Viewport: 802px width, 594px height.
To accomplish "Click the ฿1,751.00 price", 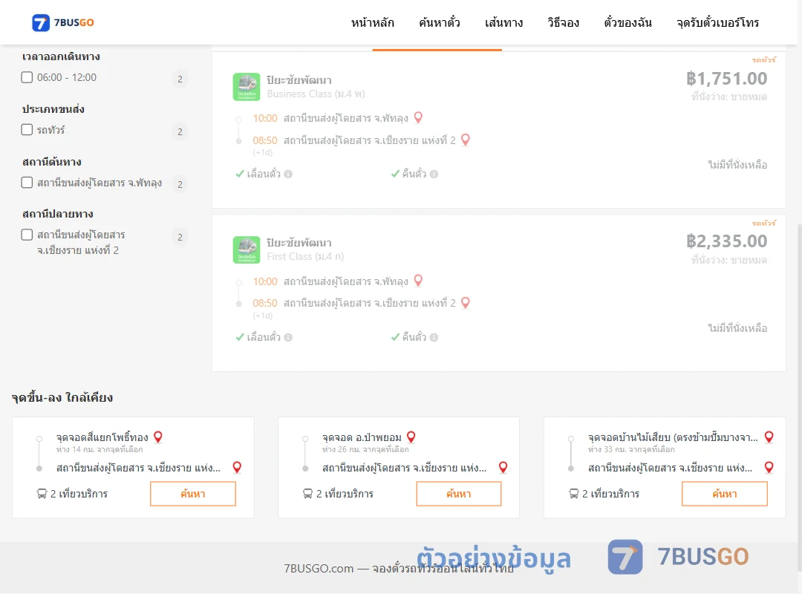I will pyautogui.click(x=726, y=78).
